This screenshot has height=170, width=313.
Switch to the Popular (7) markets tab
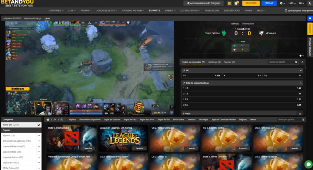click(229, 62)
